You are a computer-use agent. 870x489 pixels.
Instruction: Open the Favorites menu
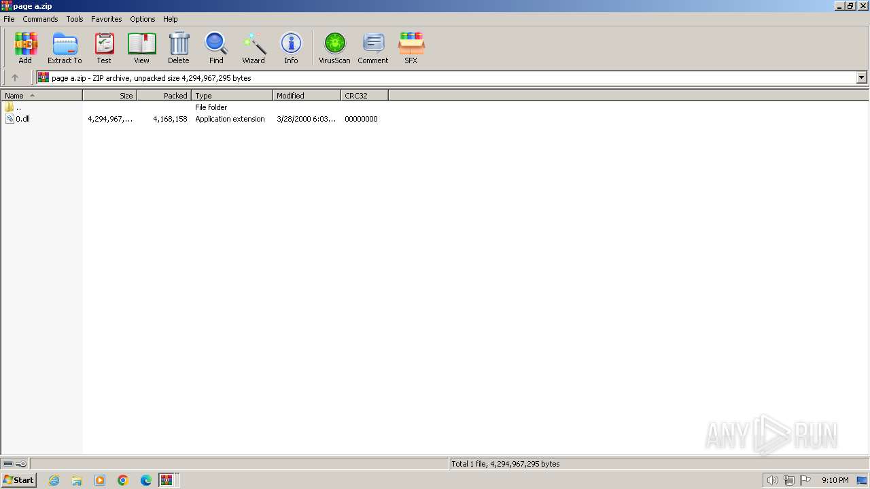[x=107, y=19]
